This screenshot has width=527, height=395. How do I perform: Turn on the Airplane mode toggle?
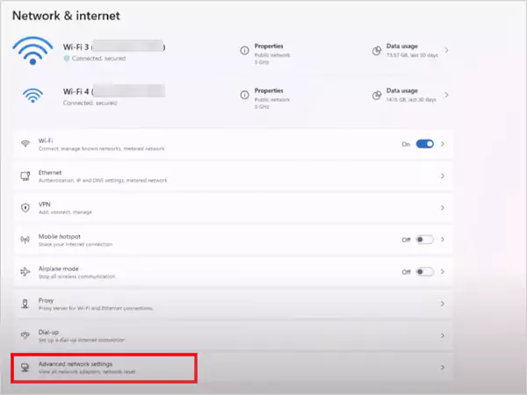(x=425, y=271)
